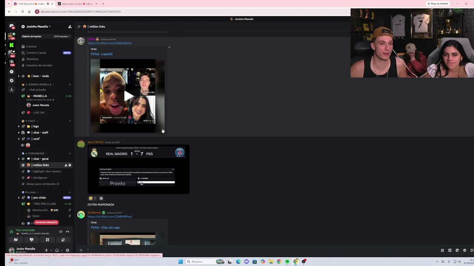474x266 pixels.
Task: Add channel to COMUNIDADE category
Action: pos(70,153)
